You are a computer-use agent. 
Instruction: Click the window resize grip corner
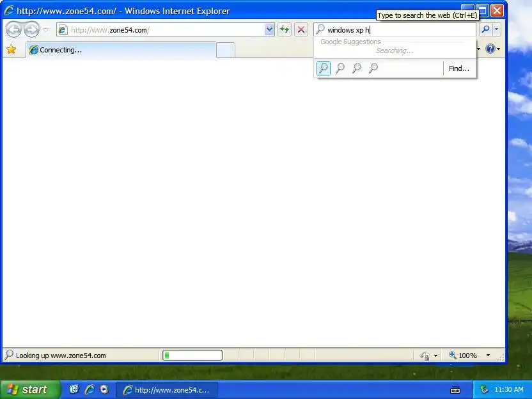[501, 357]
